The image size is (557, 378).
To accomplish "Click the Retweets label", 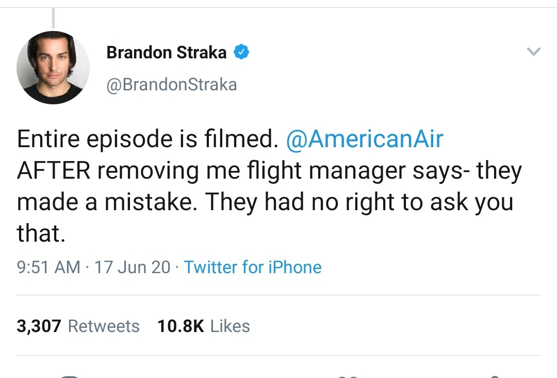I will pyautogui.click(x=104, y=326).
